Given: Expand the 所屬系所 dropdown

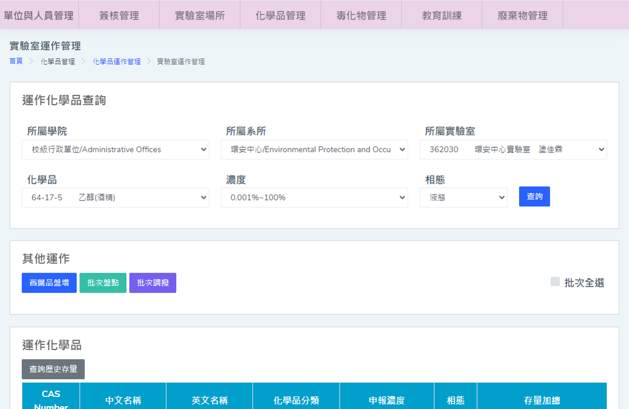Looking at the screenshot, I should point(314,150).
